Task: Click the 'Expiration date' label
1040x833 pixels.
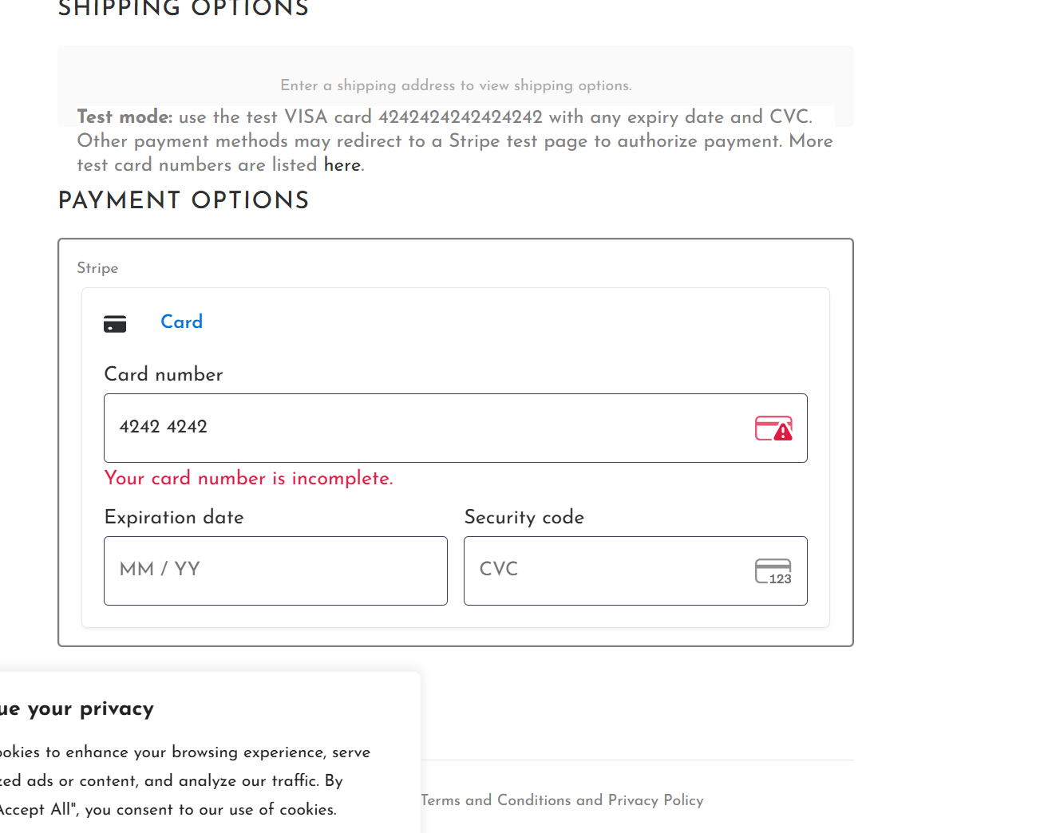Action: click(174, 517)
